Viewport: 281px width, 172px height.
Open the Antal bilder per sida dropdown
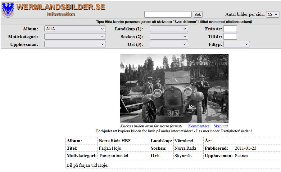[x=273, y=15]
